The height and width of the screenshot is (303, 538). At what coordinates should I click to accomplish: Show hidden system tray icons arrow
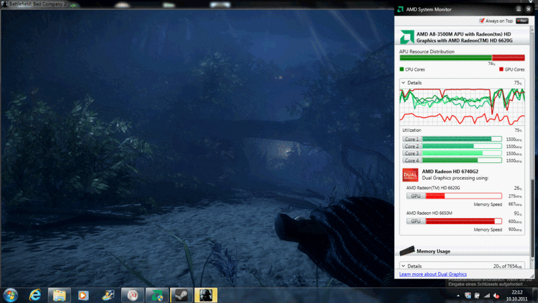pyautogui.click(x=458, y=296)
